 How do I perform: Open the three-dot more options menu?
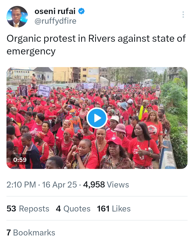183,15
